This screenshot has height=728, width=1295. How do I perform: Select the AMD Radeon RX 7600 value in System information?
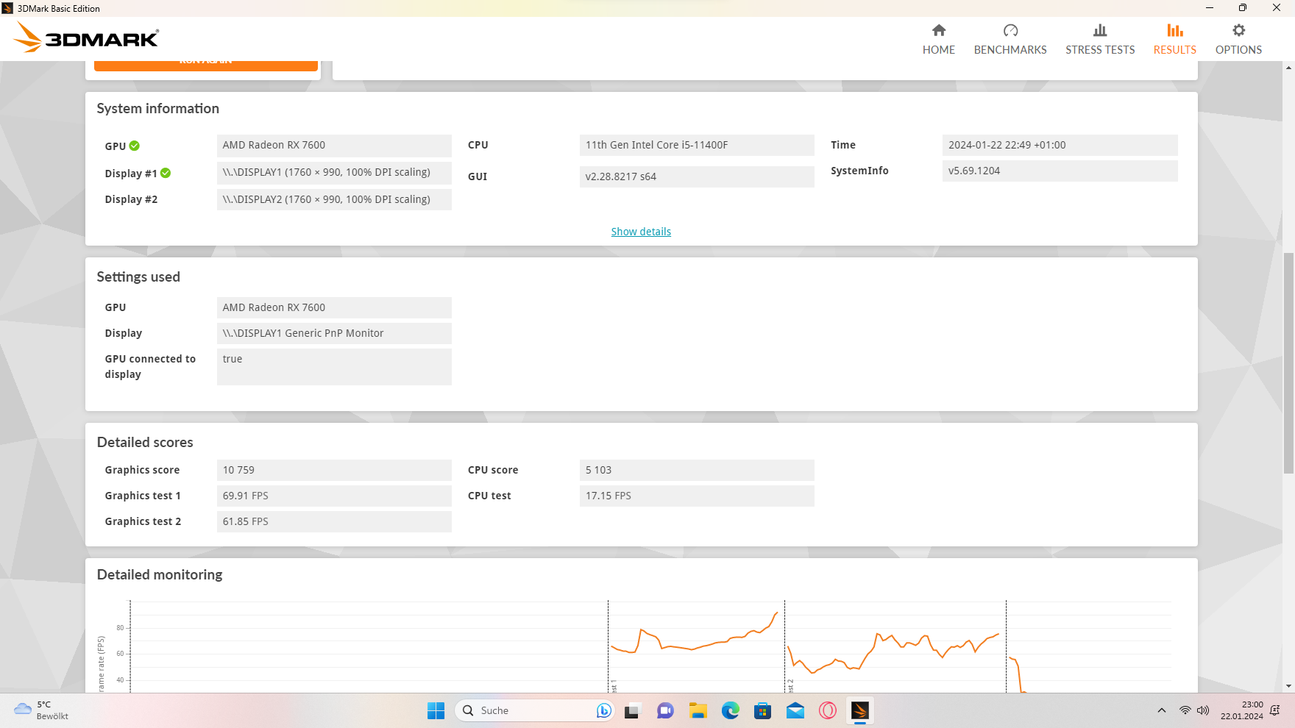[334, 145]
